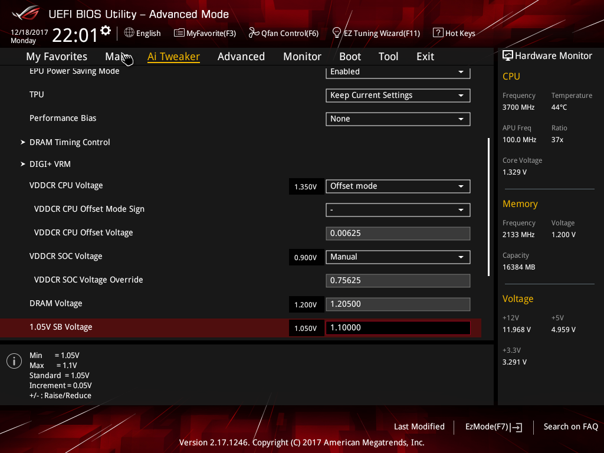Open the Performance Bias dropdown
The height and width of the screenshot is (453, 604).
pos(398,119)
